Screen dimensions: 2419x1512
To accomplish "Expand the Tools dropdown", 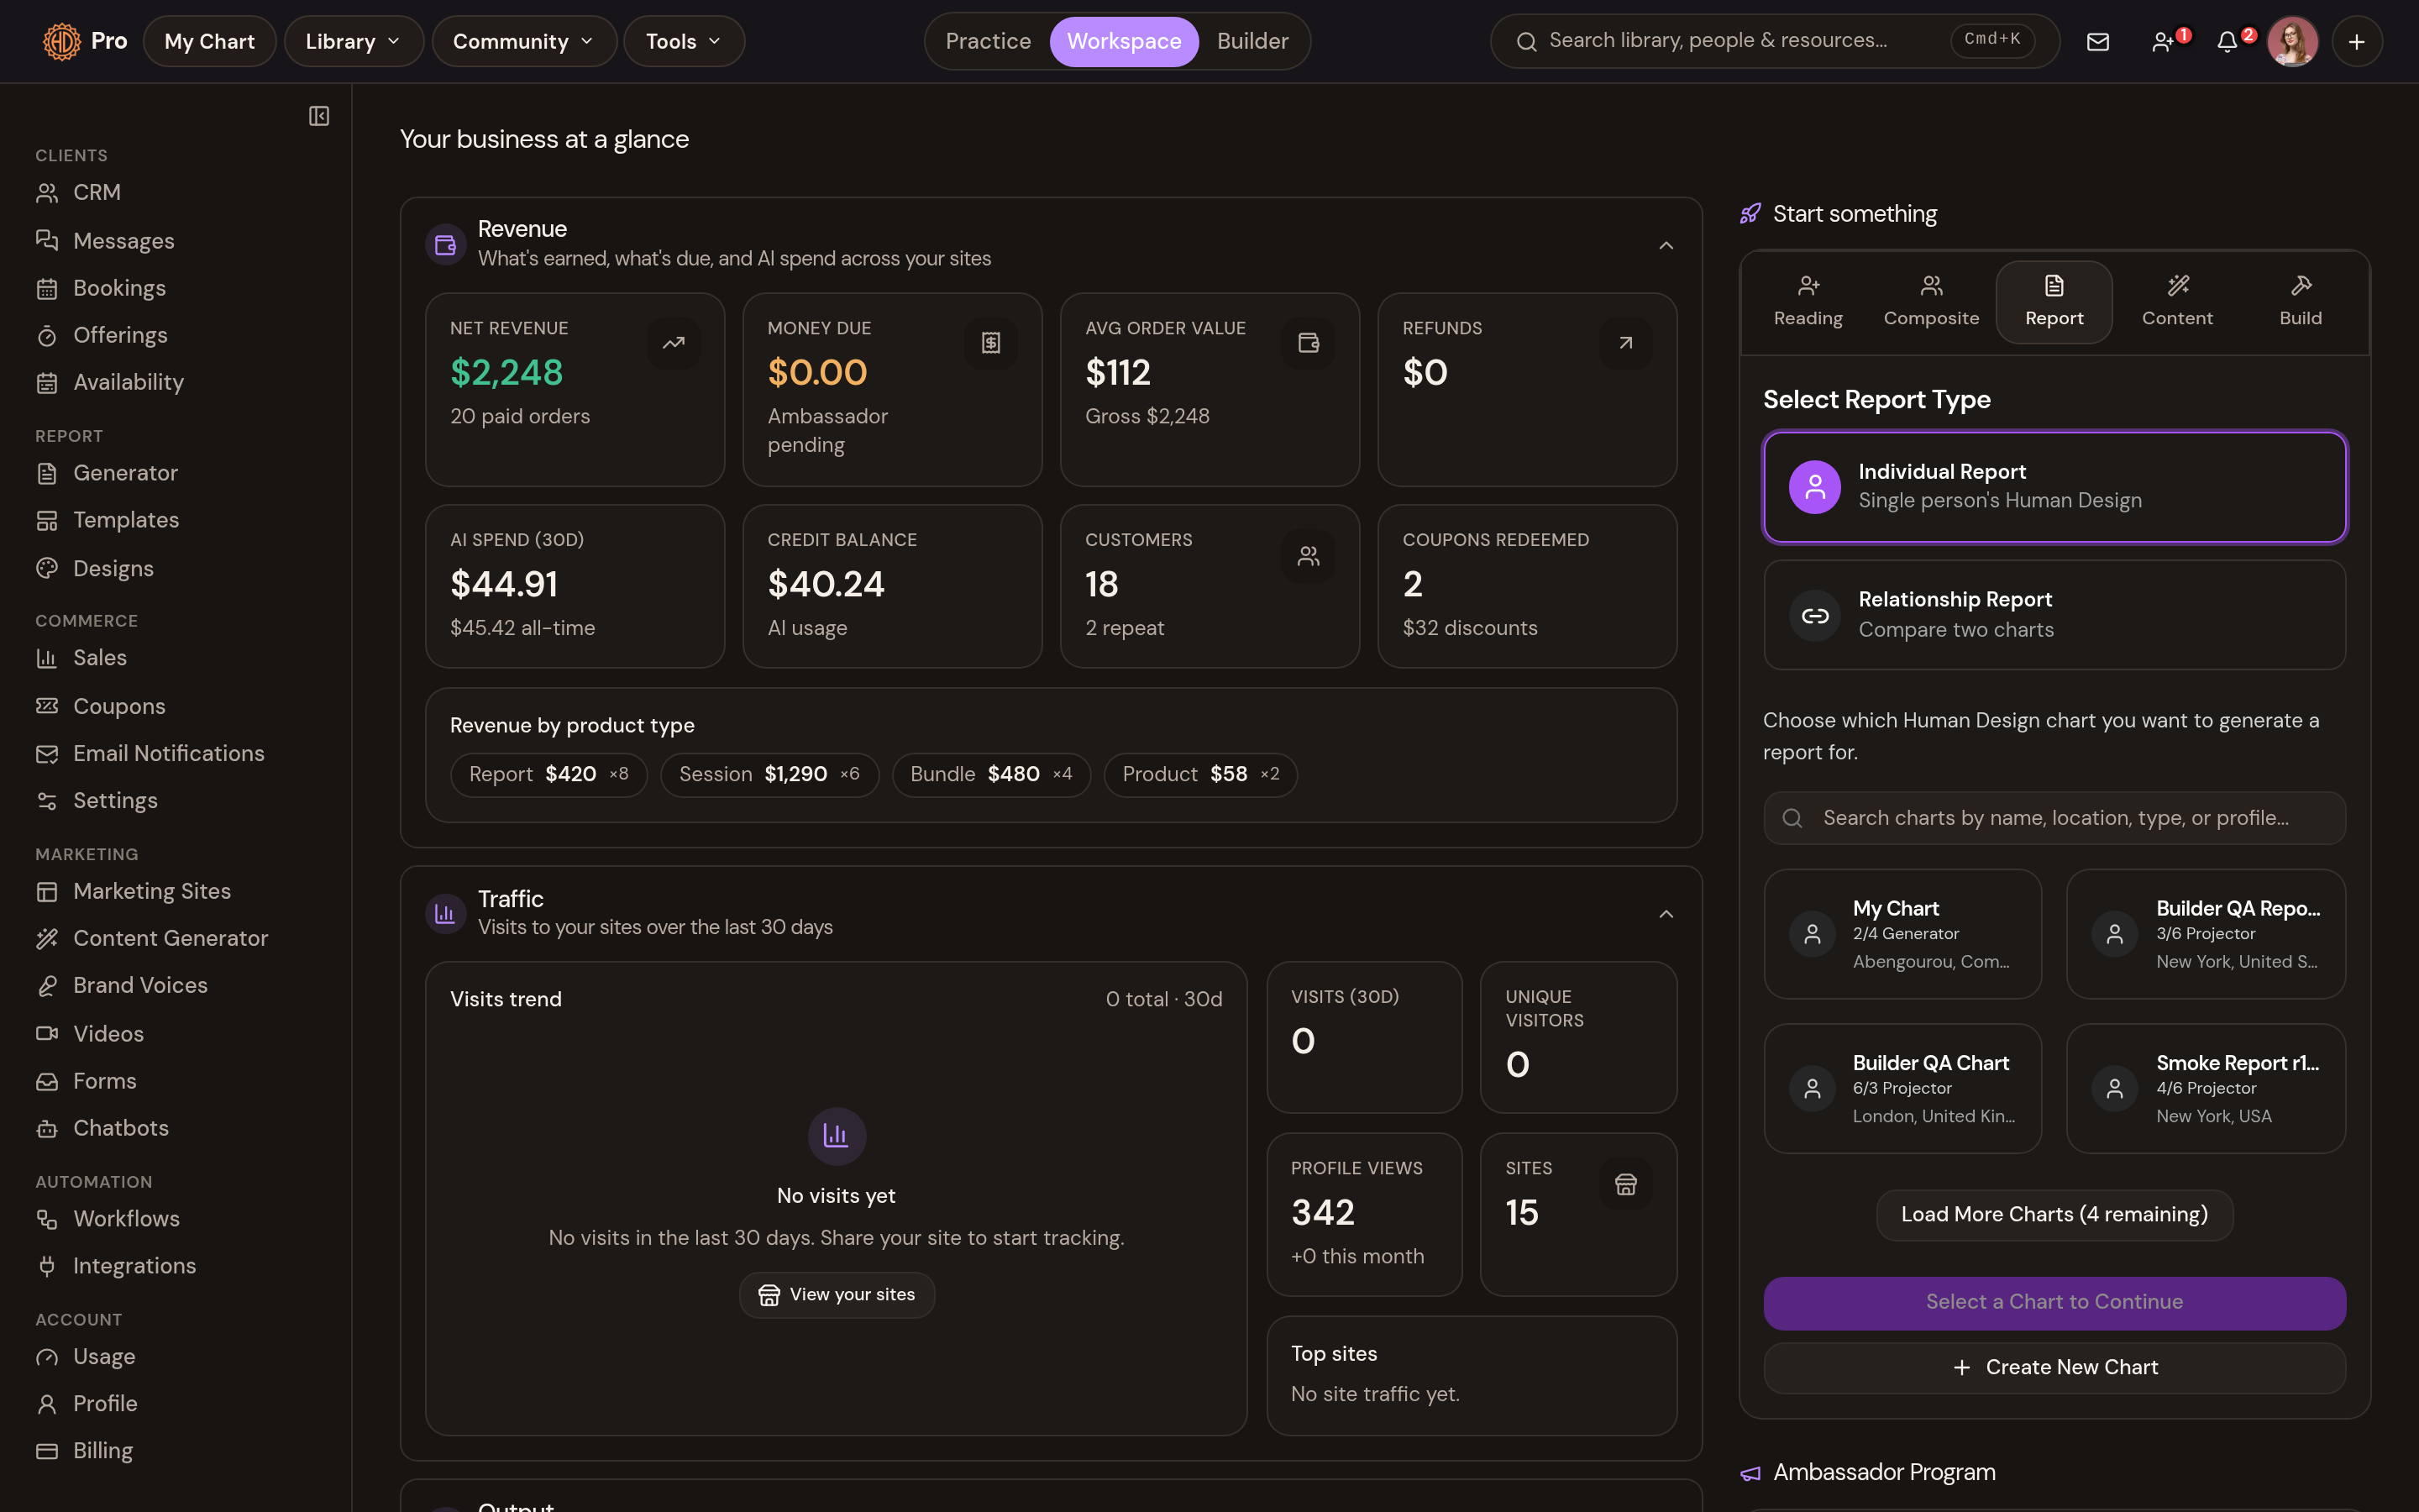I will click(684, 41).
